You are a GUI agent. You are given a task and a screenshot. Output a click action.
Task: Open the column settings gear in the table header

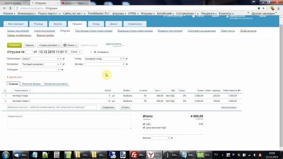[x=239, y=91]
